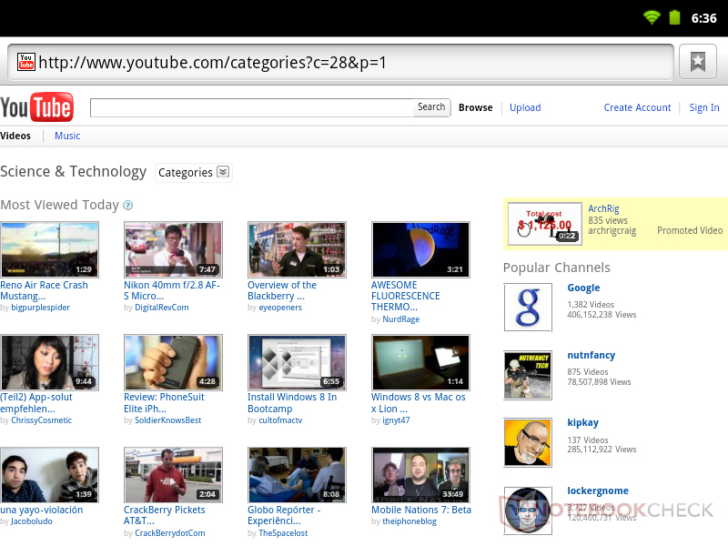Click Review: PhoneSuit Elite title

click(164, 403)
